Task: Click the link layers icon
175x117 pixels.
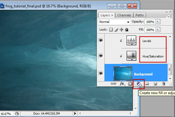Action: (113, 84)
